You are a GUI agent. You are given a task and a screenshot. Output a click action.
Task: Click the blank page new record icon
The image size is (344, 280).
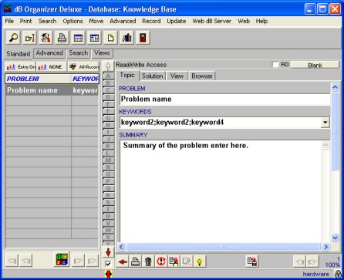click(x=110, y=38)
